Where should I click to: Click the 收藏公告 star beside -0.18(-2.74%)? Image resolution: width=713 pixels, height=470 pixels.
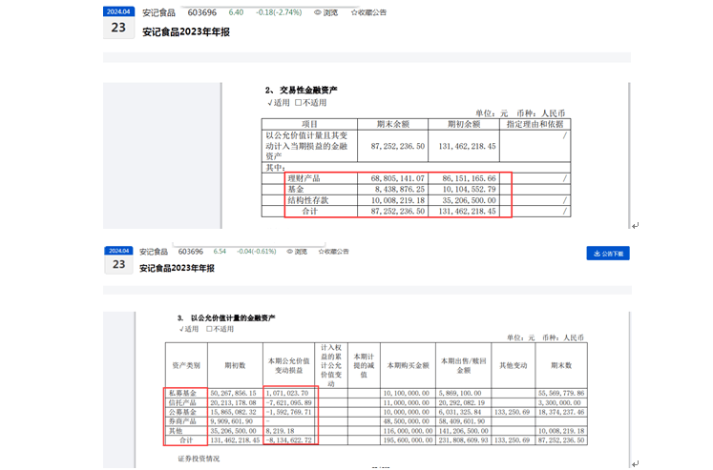click(x=354, y=12)
